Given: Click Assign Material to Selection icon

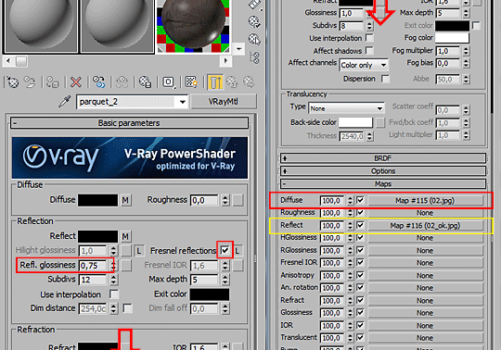Looking at the screenshot, I should tap(52, 82).
